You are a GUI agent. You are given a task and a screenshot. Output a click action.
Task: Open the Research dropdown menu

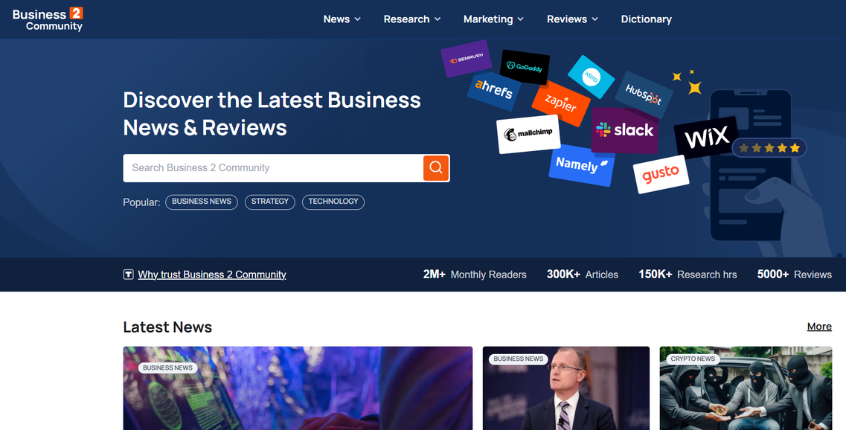411,19
